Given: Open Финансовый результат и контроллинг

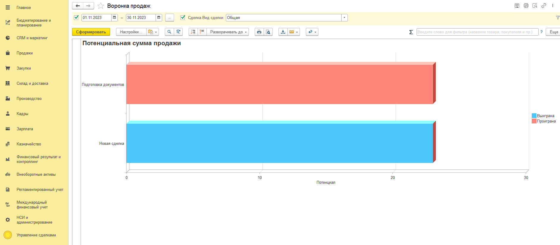Looking at the screenshot, I should 39,159.
